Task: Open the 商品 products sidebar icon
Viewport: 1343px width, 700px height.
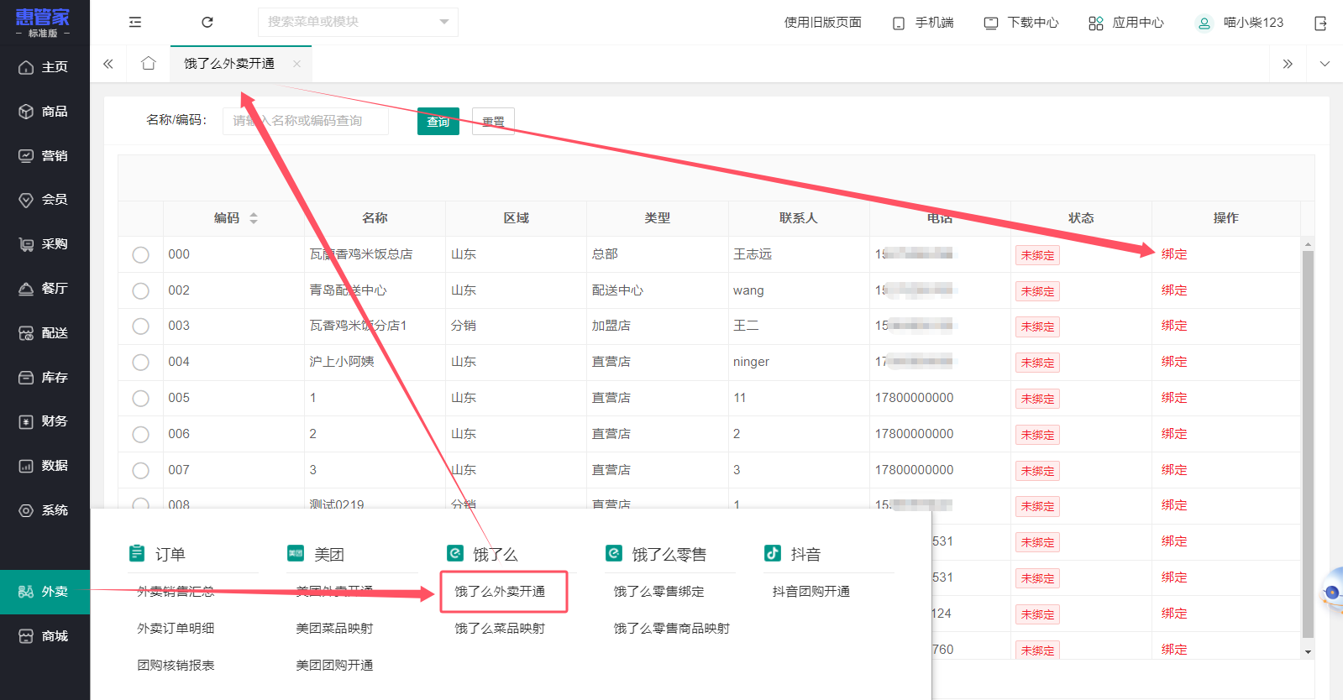Action: coord(26,112)
